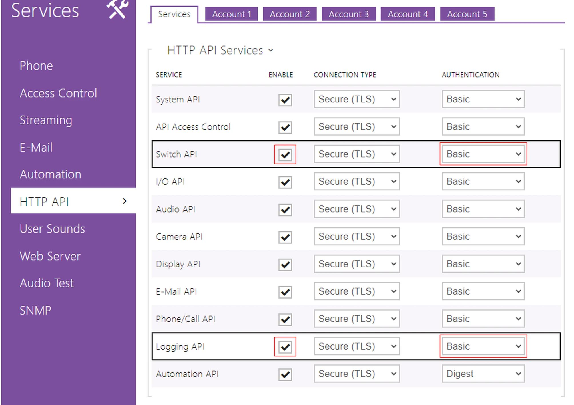The width and height of the screenshot is (574, 405).
Task: Click the Services tools wrench icon
Action: (x=117, y=9)
